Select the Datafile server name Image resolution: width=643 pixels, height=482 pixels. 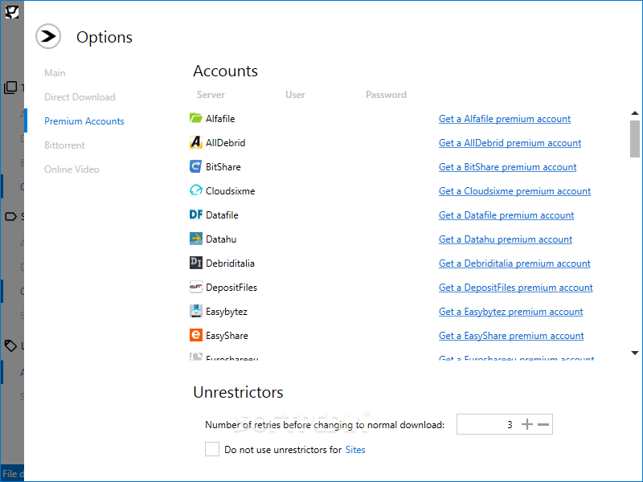tap(222, 215)
